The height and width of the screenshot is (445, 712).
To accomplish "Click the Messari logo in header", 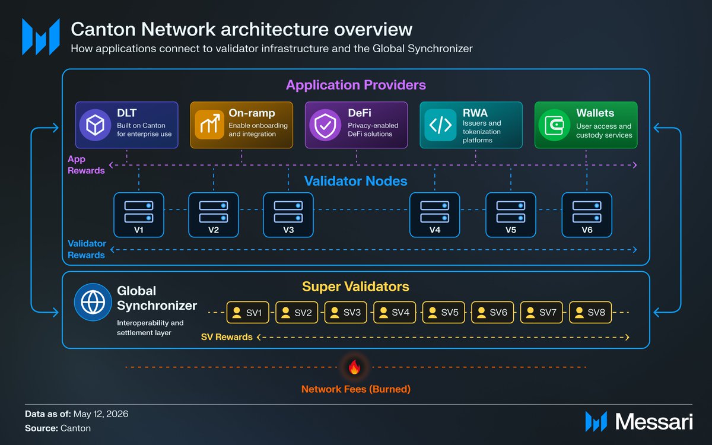I will pos(41,37).
